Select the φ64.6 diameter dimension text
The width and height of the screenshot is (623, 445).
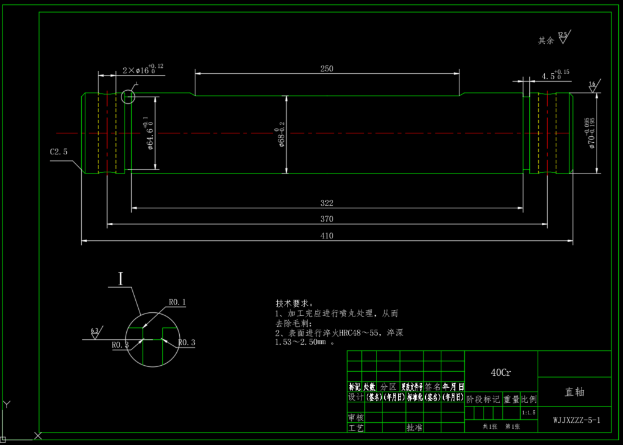(148, 133)
